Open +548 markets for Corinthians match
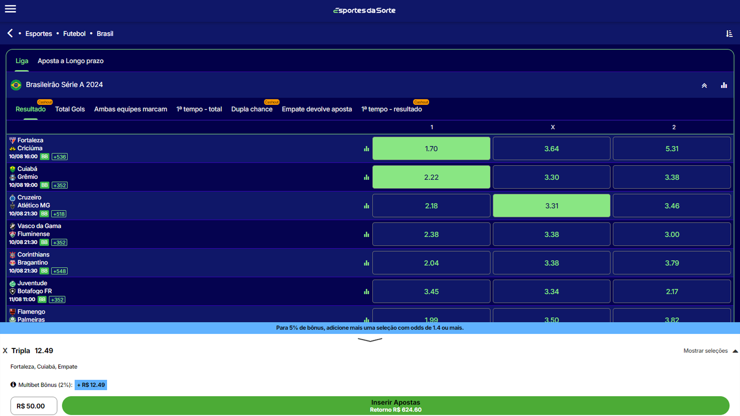Viewport: 740px width, 416px height. pos(60,271)
